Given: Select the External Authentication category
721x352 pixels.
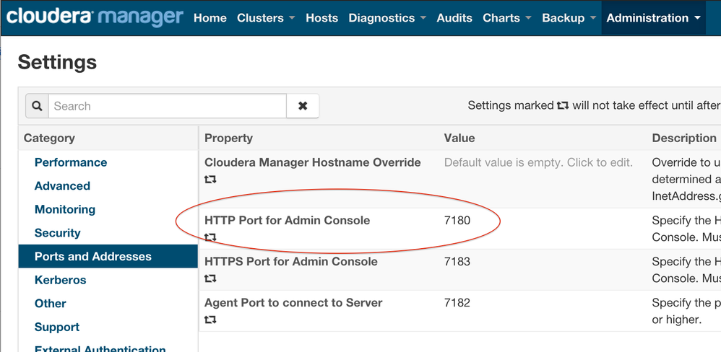Looking at the screenshot, I should (100, 349).
